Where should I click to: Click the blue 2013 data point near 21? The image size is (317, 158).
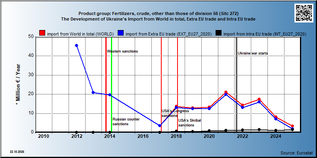coord(93,92)
